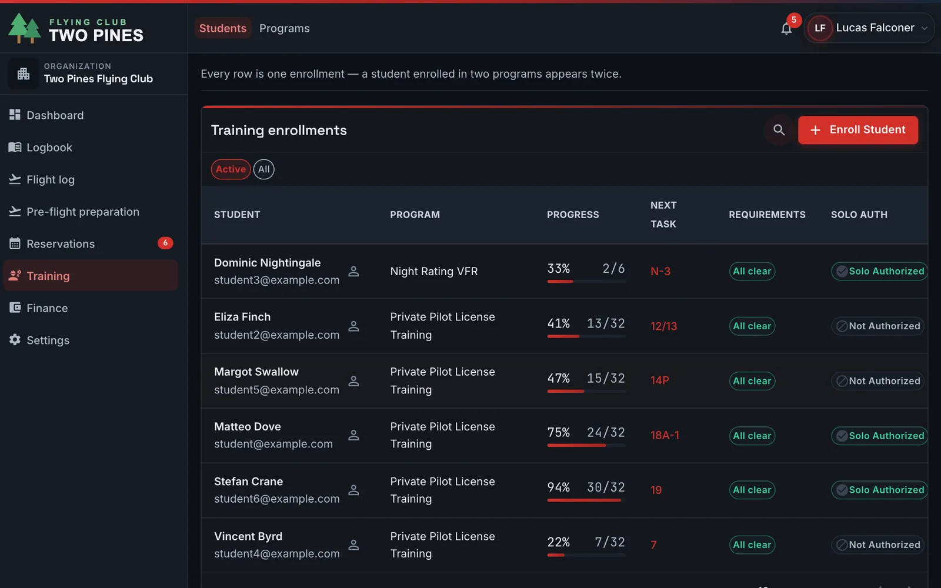Click the LF user avatar
The image size is (941, 588).
pyautogui.click(x=820, y=28)
